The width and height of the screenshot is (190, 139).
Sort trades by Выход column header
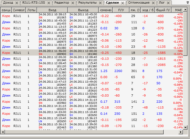83,10
